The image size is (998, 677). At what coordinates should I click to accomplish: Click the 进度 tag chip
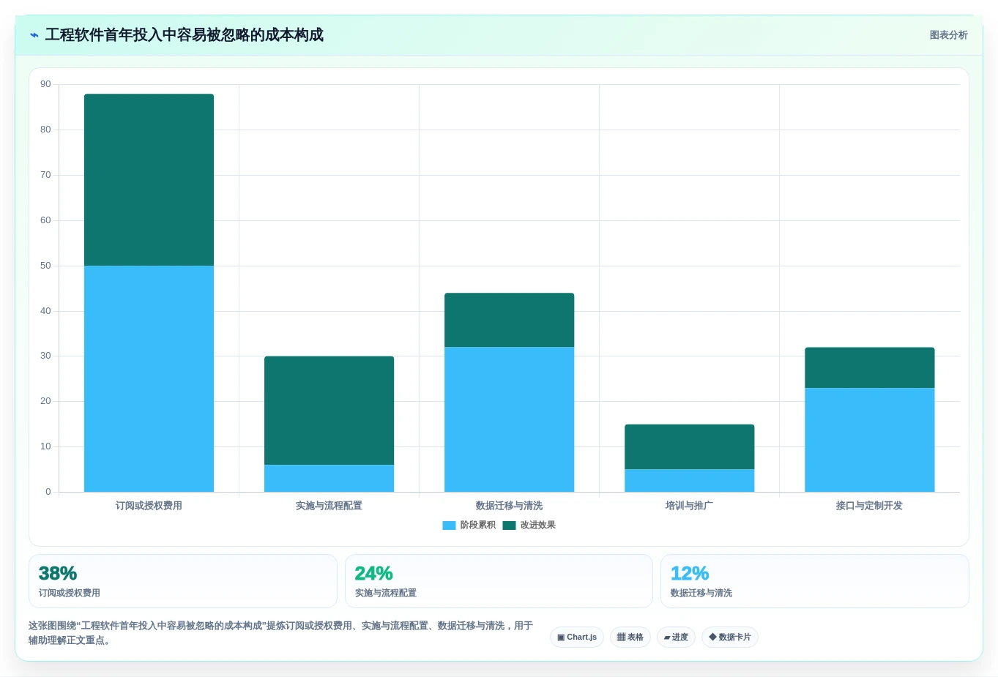click(676, 637)
